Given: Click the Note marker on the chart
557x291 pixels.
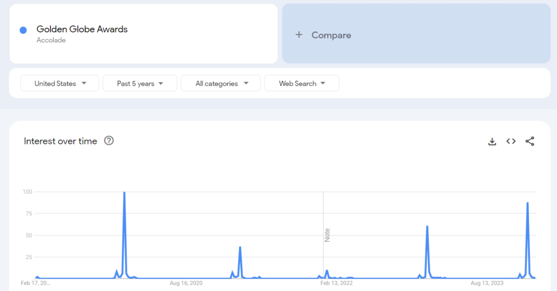Looking at the screenshot, I should (327, 235).
